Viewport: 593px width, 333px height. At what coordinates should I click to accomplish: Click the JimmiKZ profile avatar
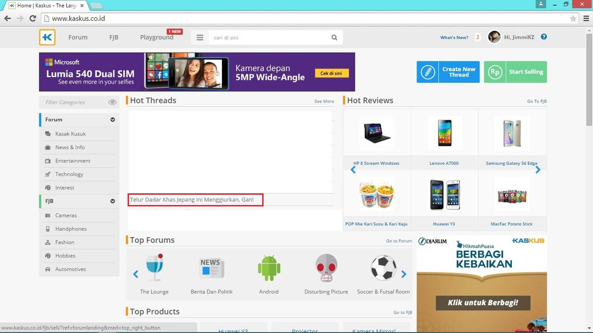[x=494, y=37]
